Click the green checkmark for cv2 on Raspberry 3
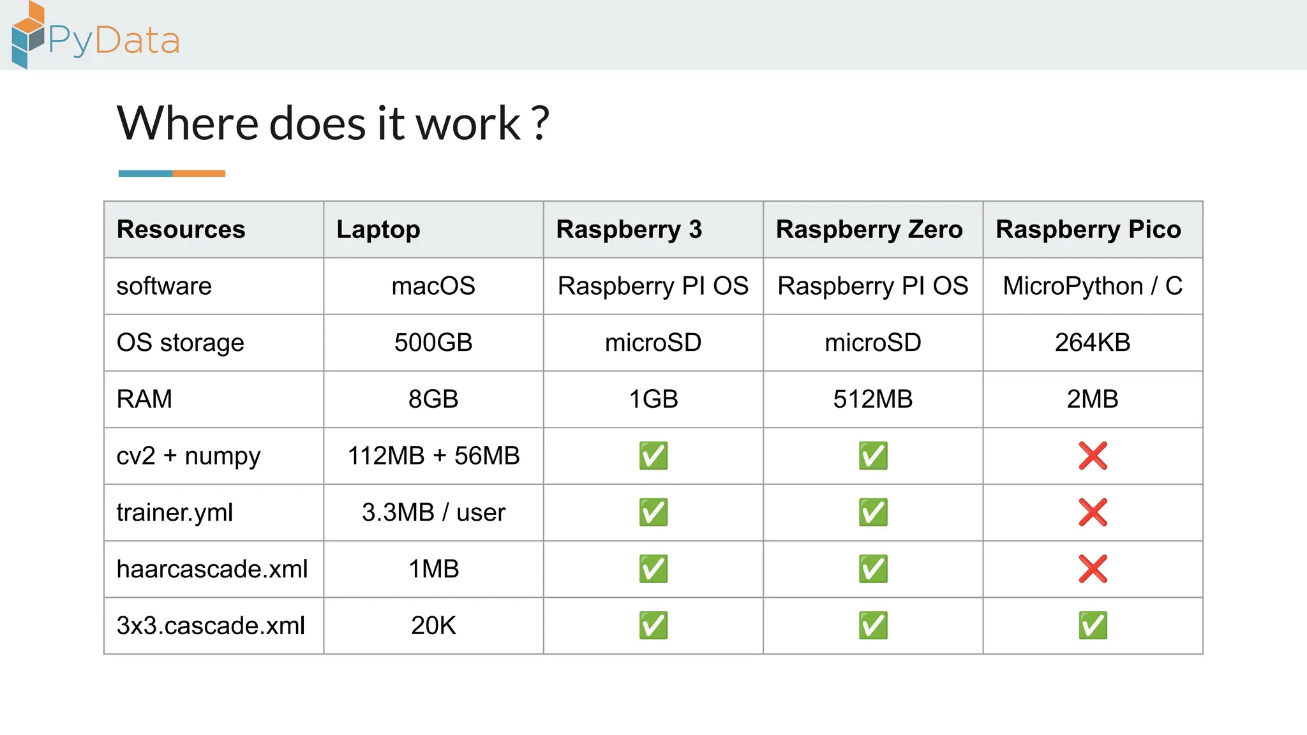The height and width of the screenshot is (735, 1307). coord(653,456)
